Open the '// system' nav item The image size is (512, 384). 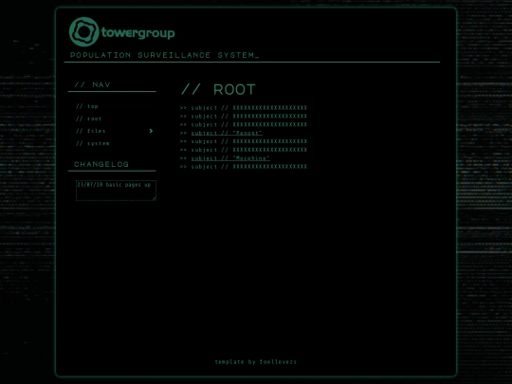[93, 144]
